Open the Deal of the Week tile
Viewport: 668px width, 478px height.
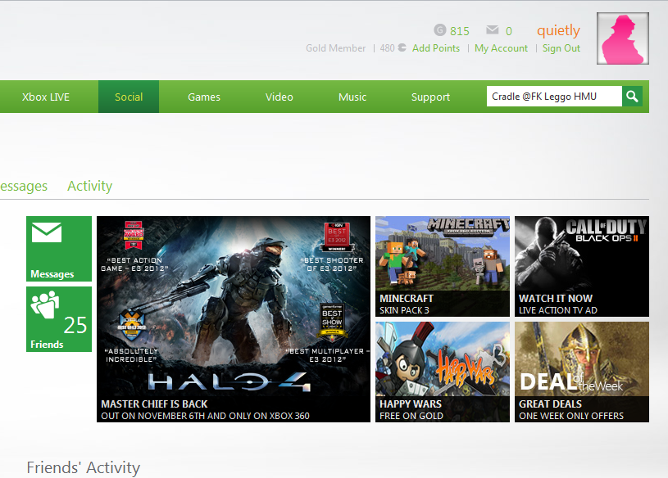coord(582,372)
